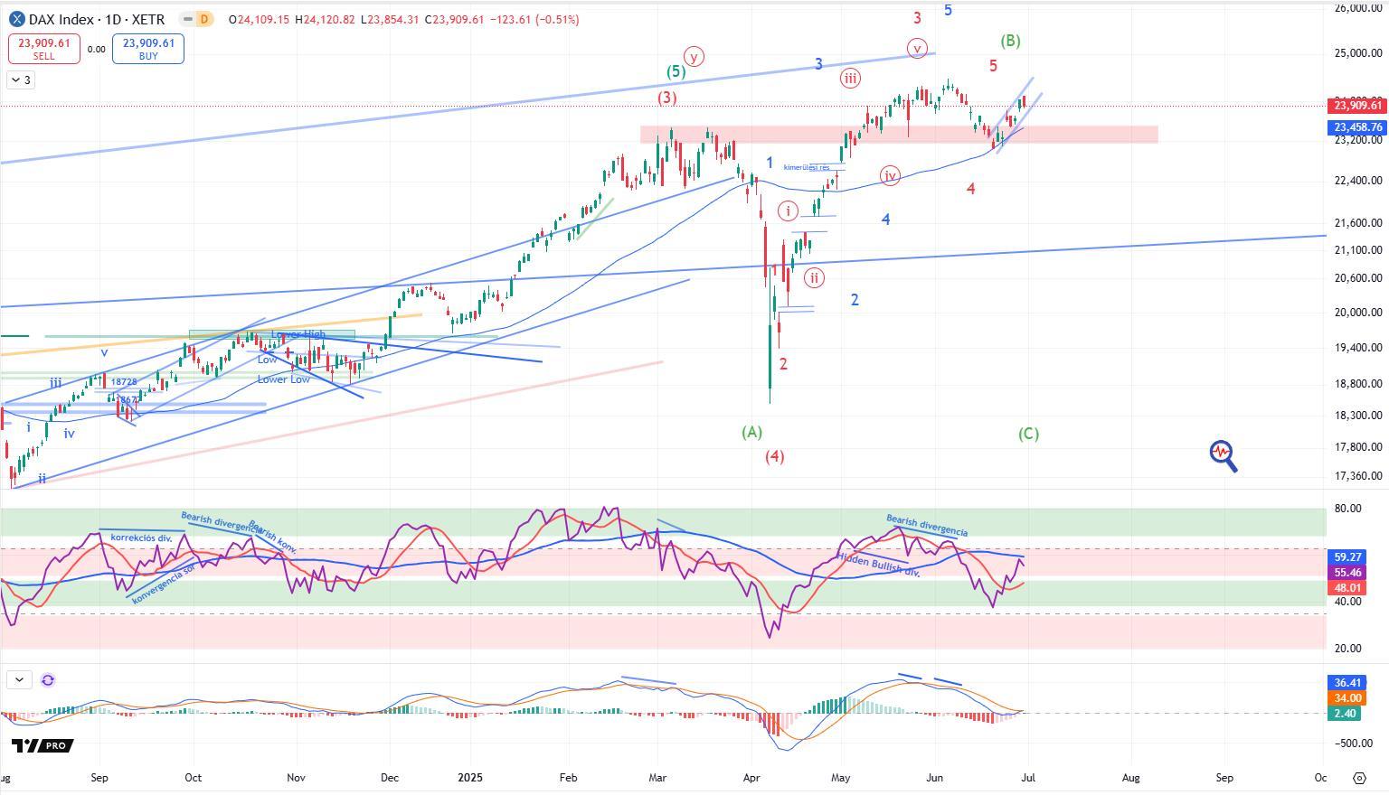Select the circled iii wave label
The width and height of the screenshot is (1389, 795).
tap(850, 78)
